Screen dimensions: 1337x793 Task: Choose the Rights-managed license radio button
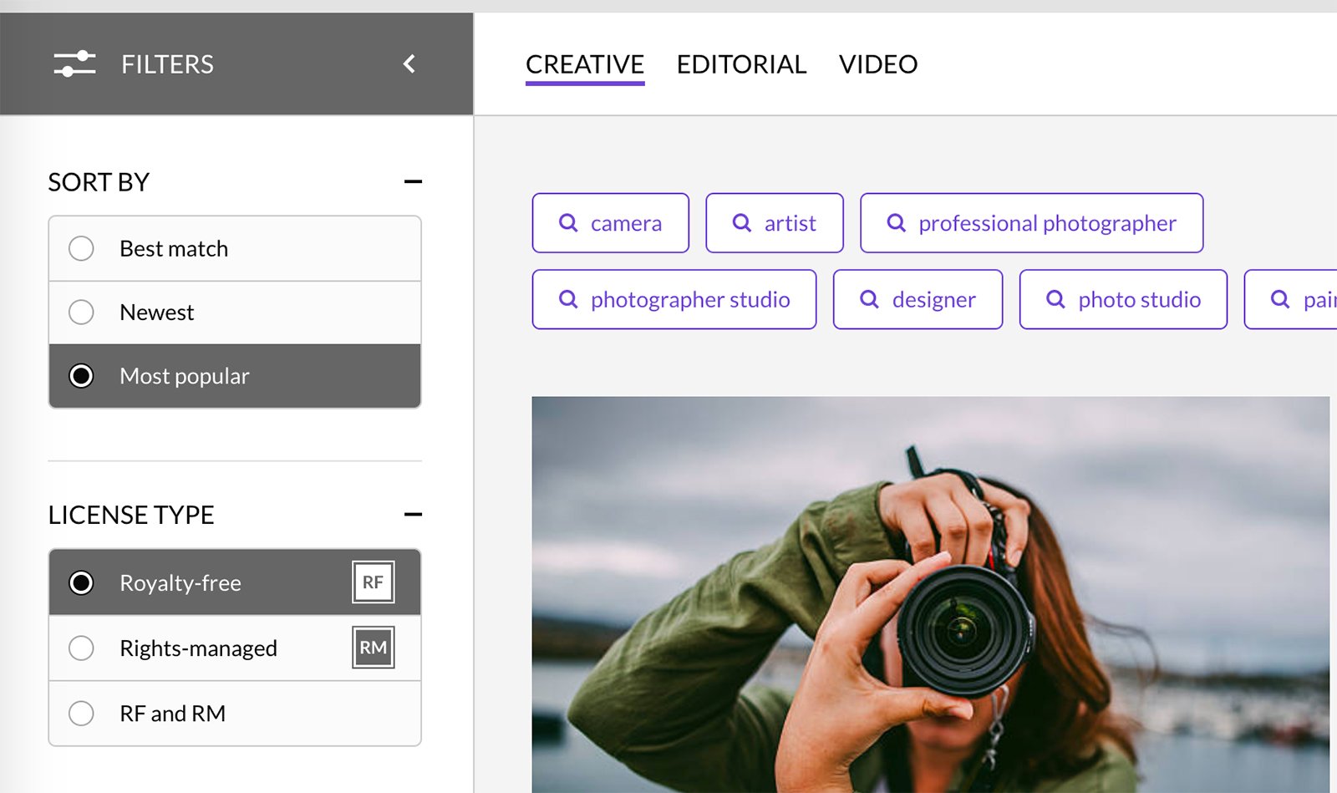point(81,648)
